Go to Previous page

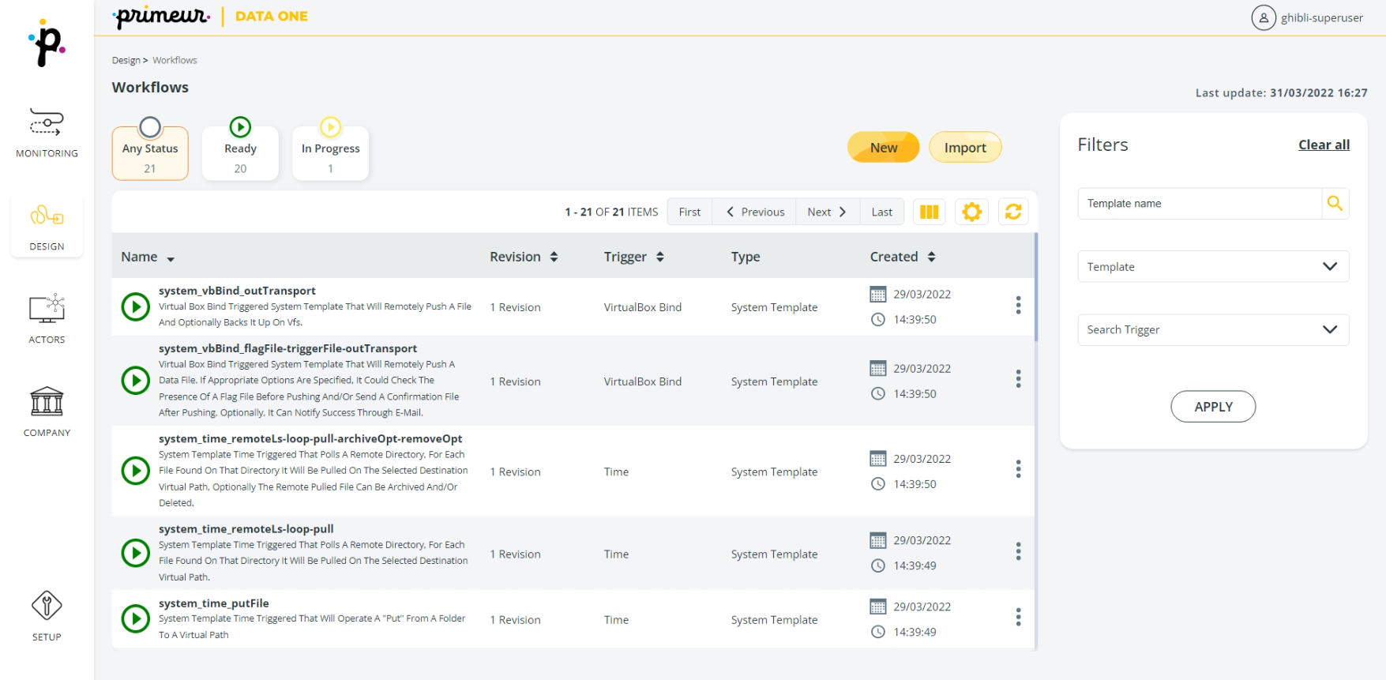(754, 212)
